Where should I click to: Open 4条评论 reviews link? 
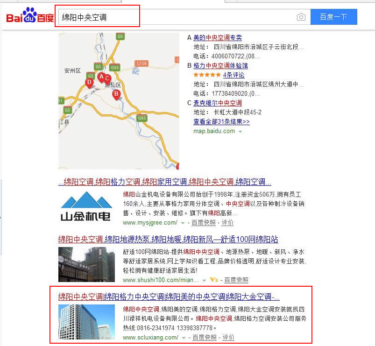233,75
